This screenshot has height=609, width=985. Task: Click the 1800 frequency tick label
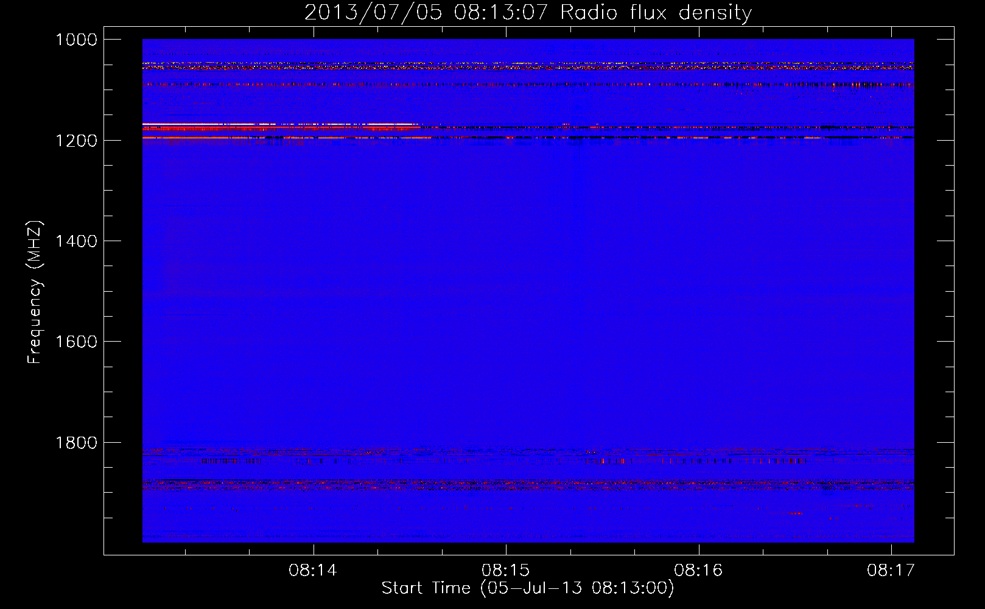tap(76, 443)
